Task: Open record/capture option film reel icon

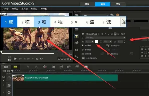Action: tap(45, 67)
